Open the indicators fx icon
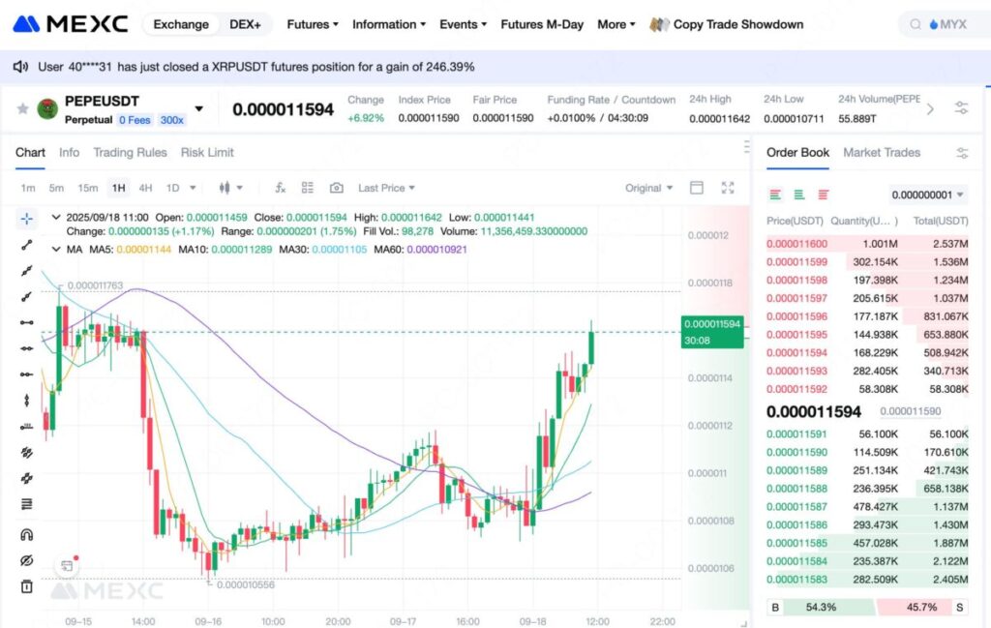 coord(281,188)
